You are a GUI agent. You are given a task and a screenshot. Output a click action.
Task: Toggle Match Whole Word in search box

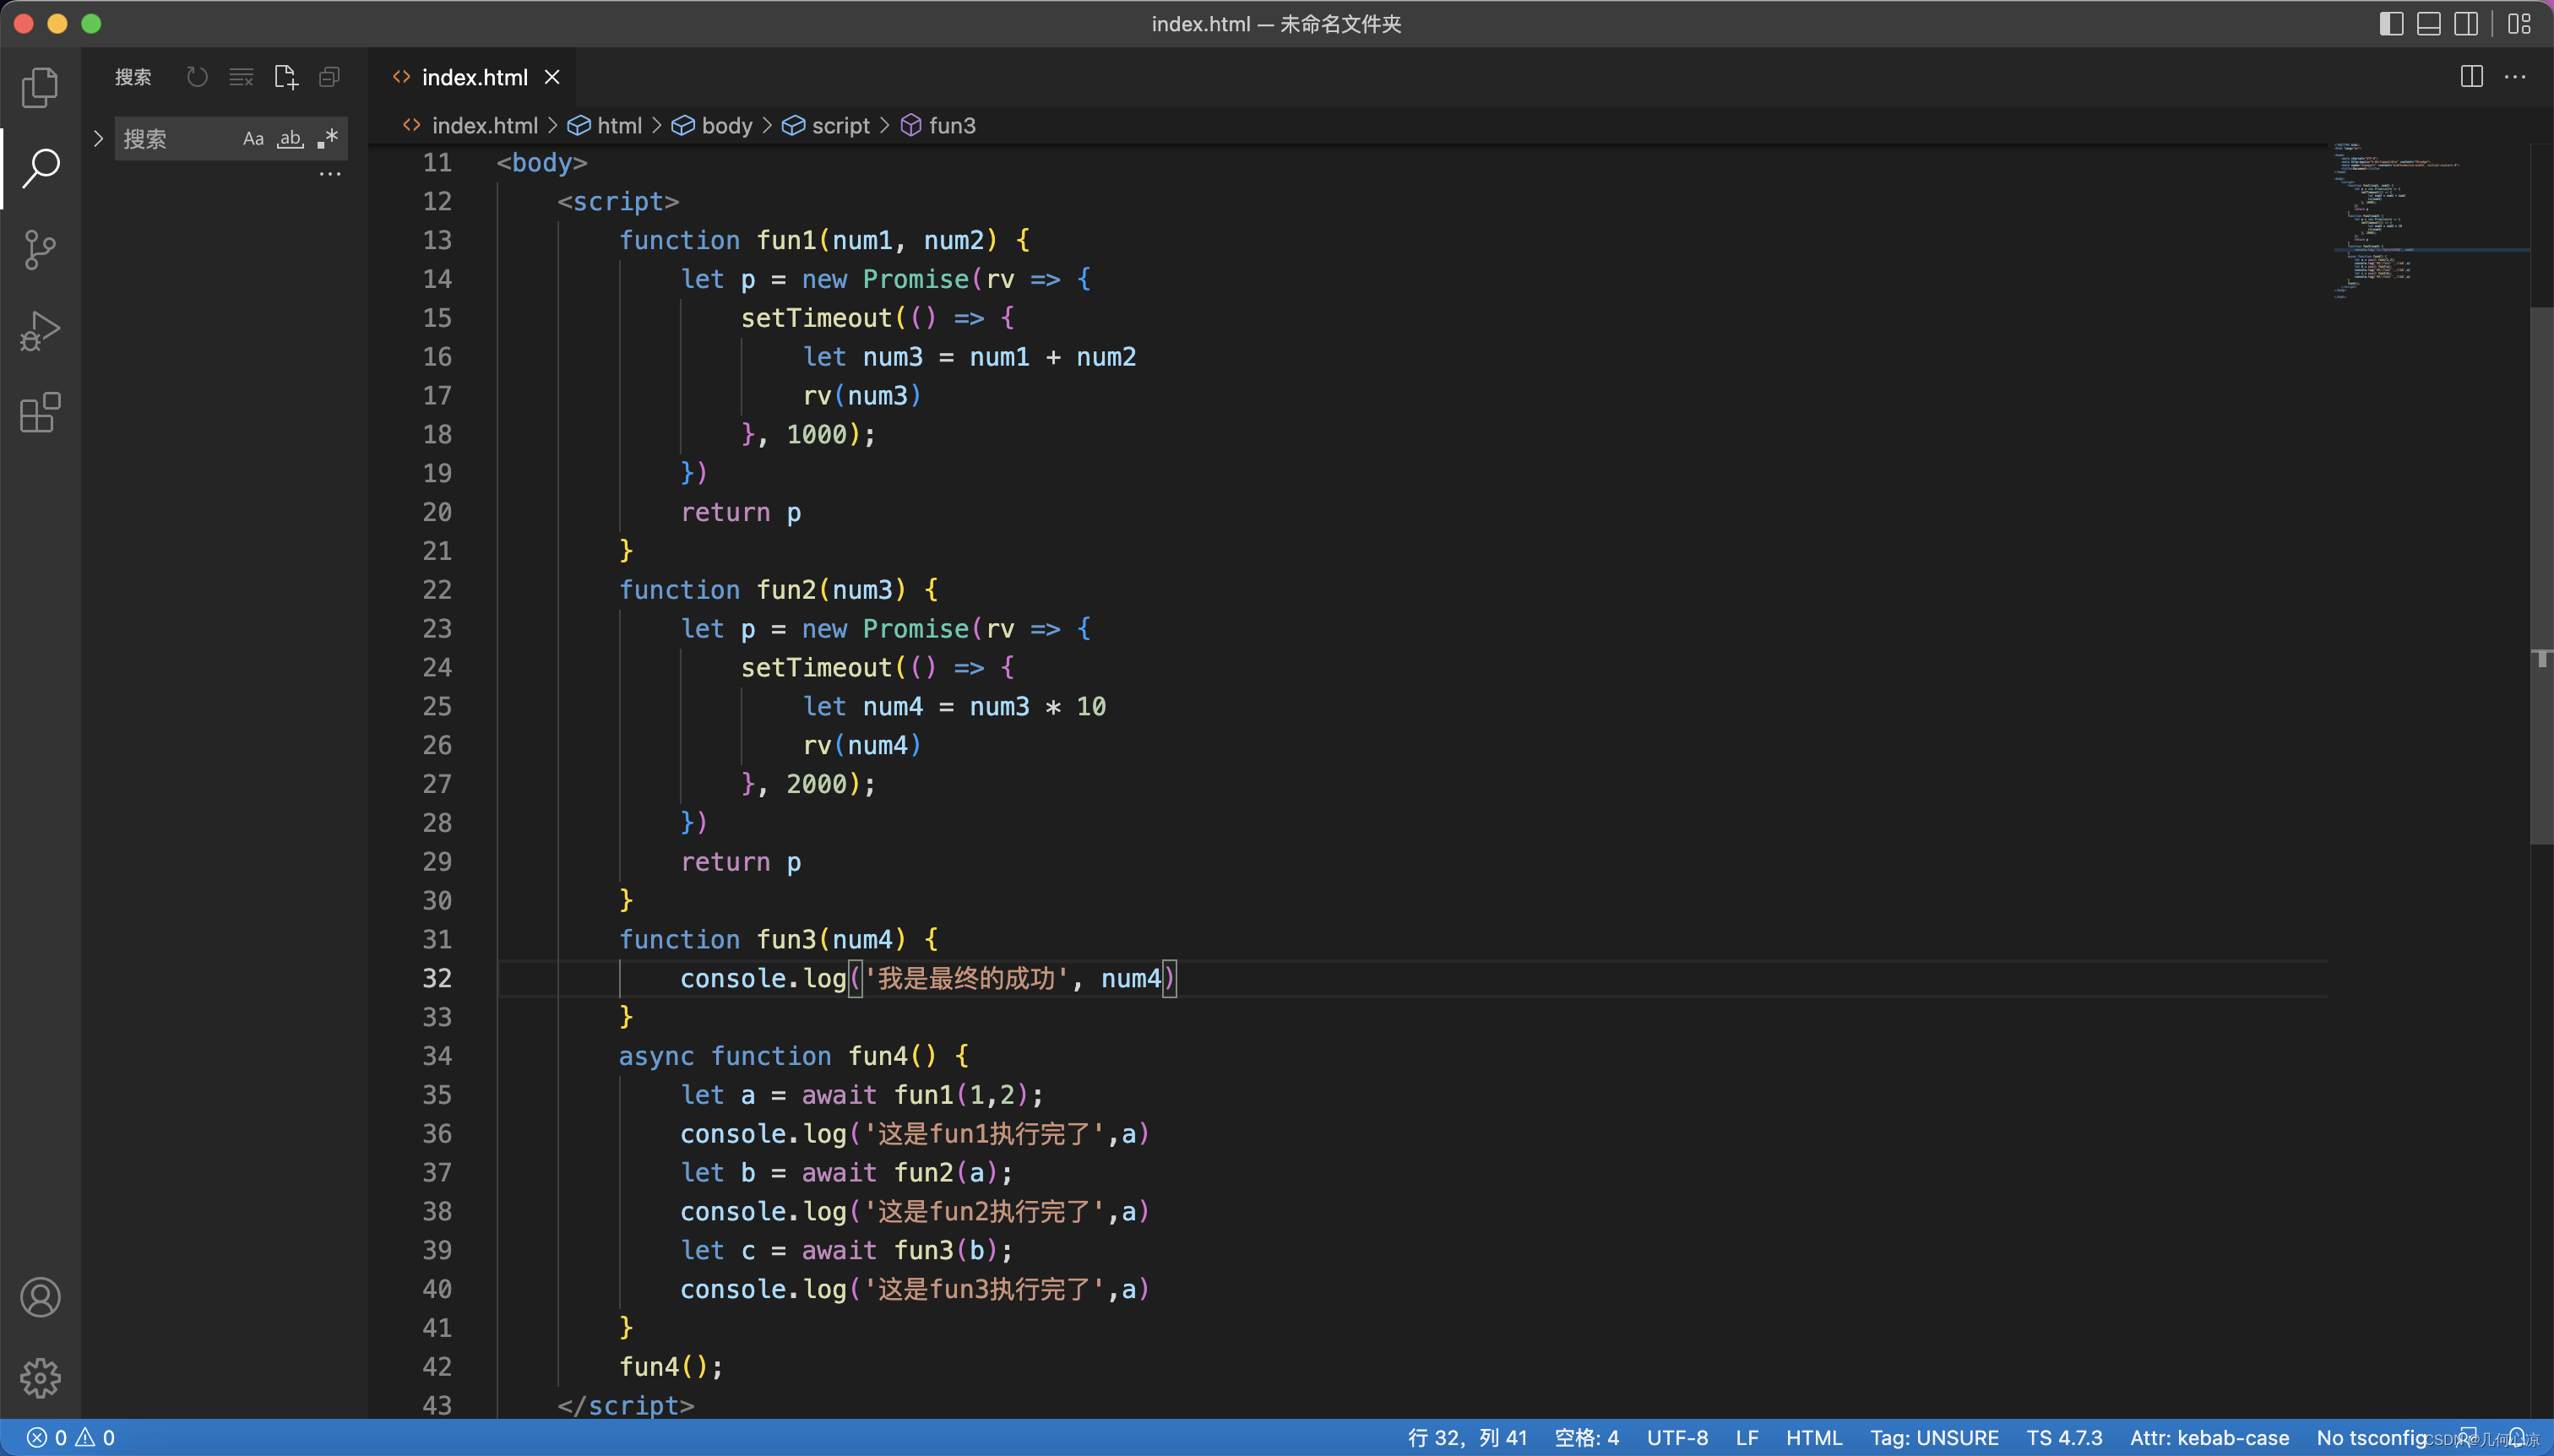(x=290, y=139)
